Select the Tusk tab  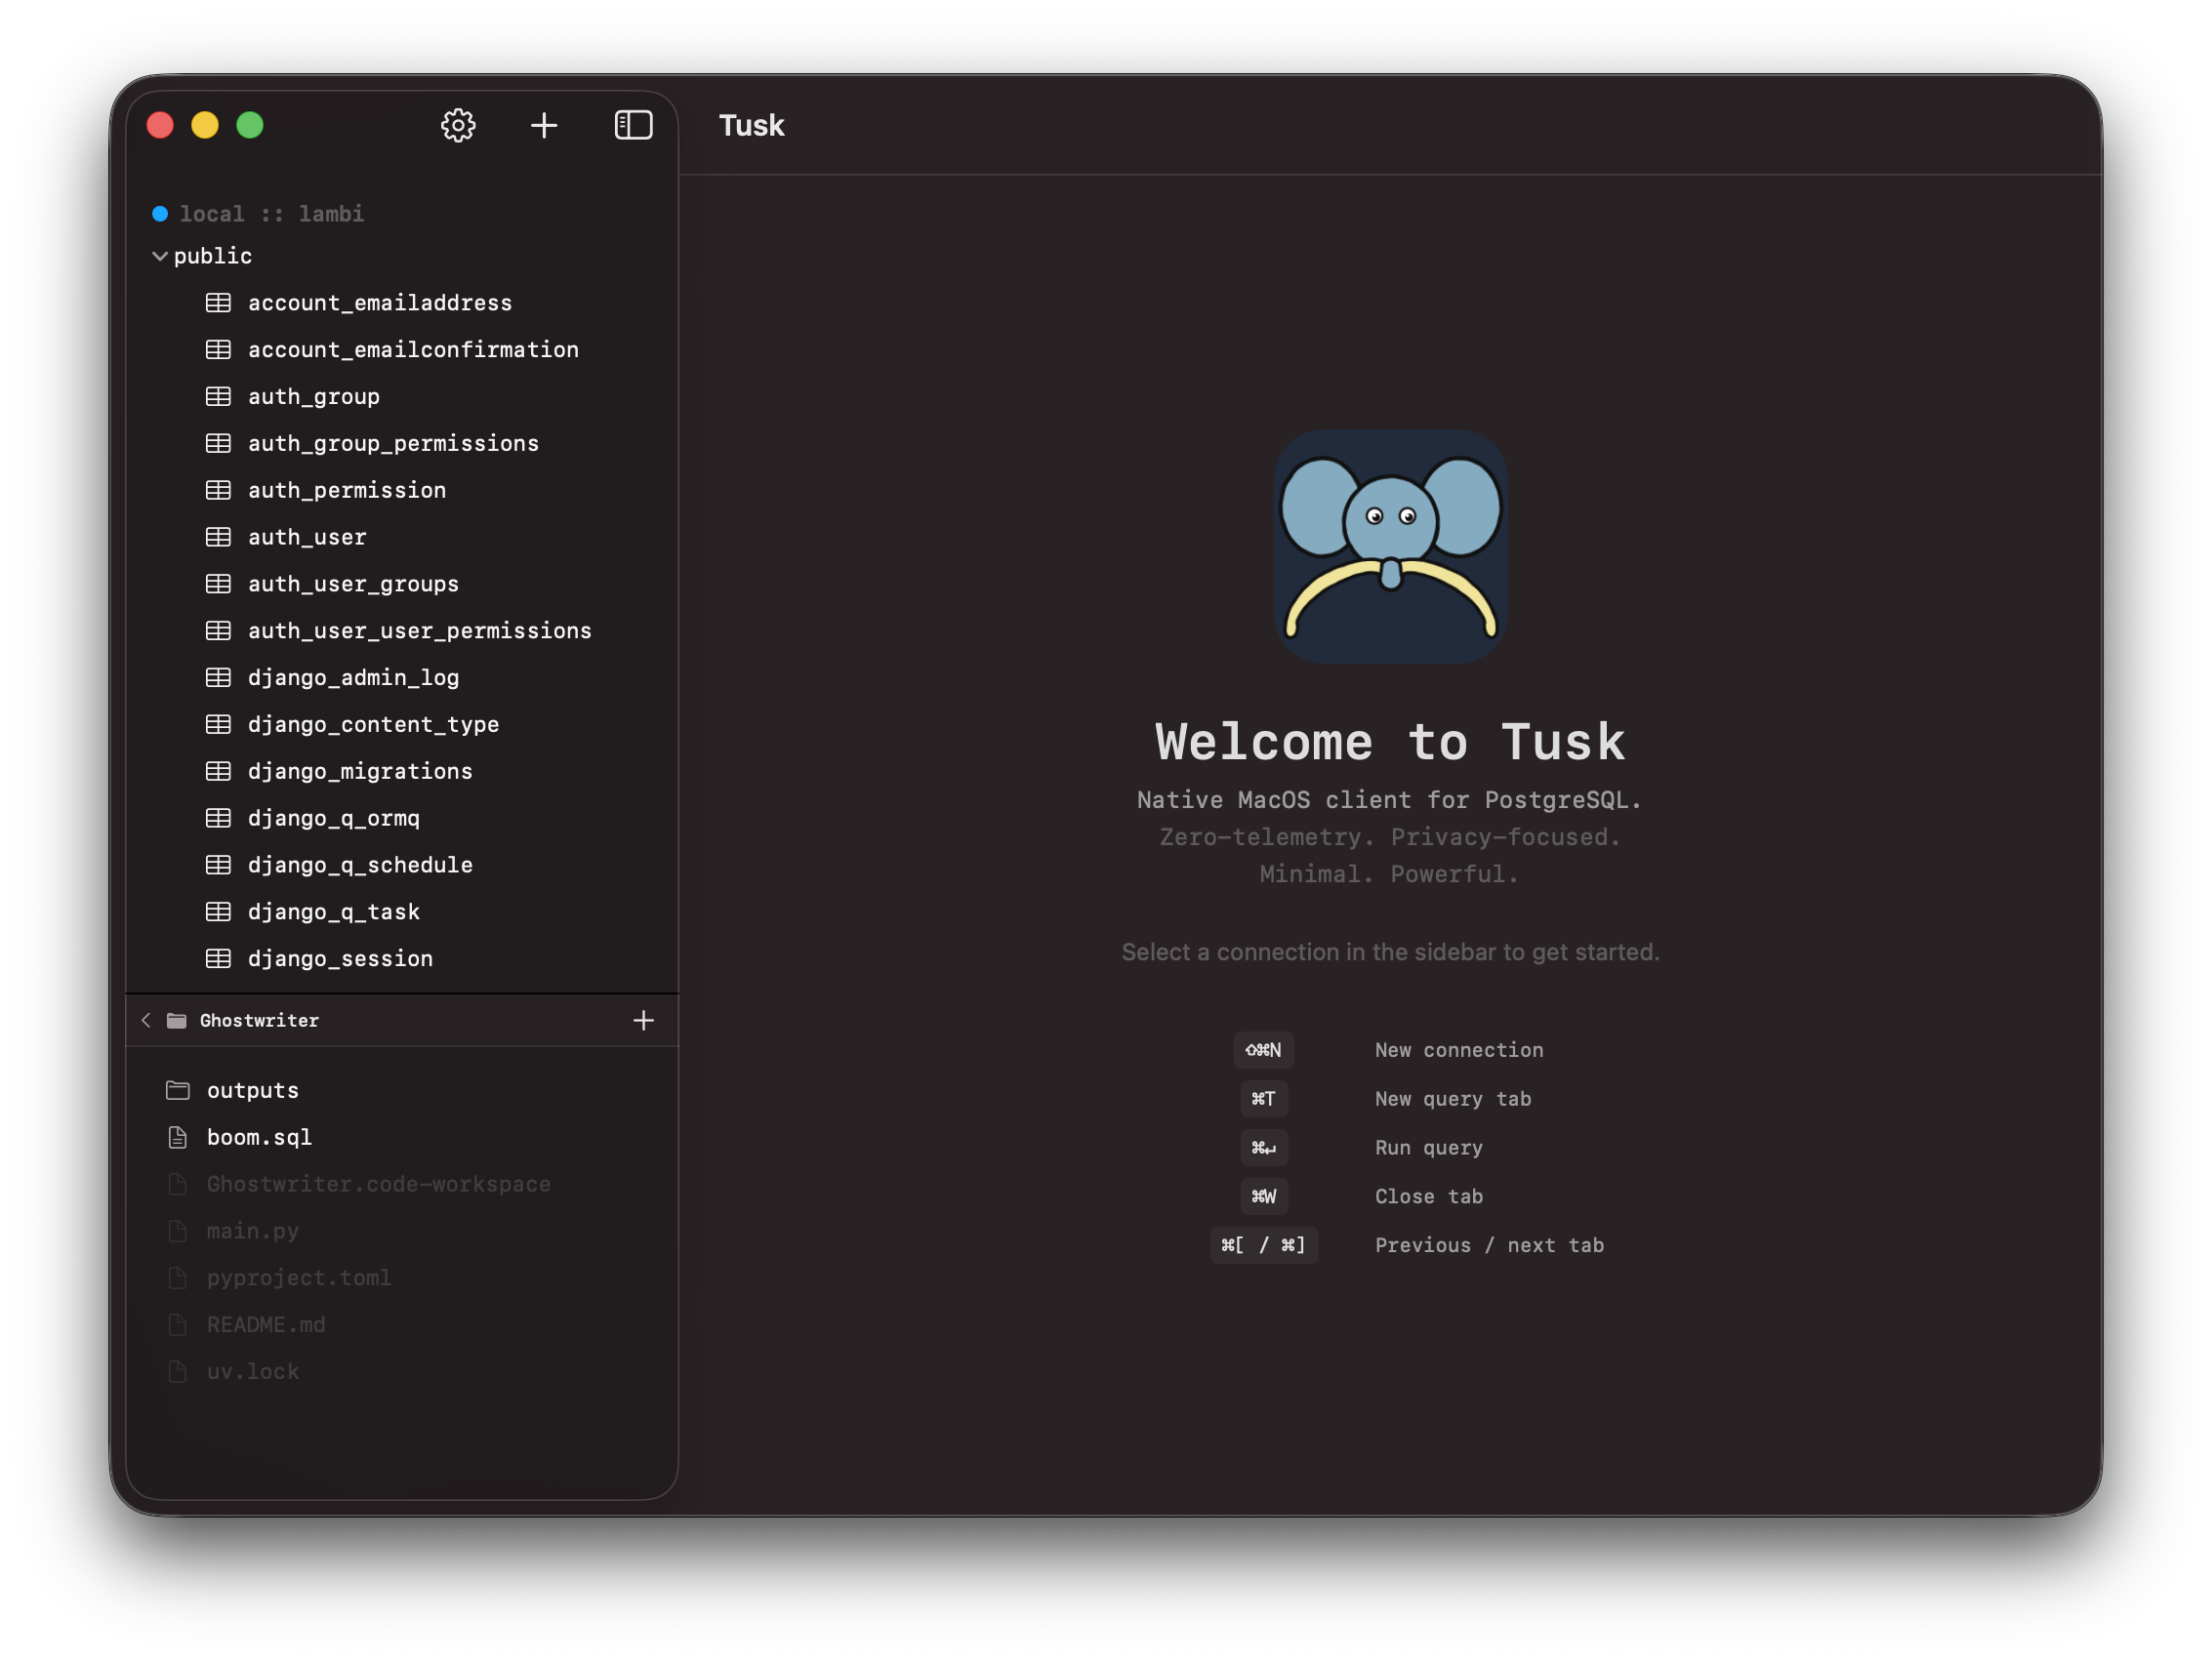pyautogui.click(x=751, y=124)
